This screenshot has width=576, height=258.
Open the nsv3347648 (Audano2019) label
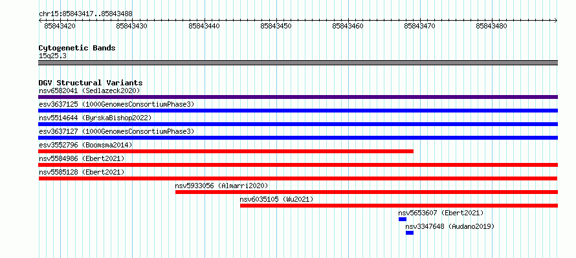click(450, 226)
